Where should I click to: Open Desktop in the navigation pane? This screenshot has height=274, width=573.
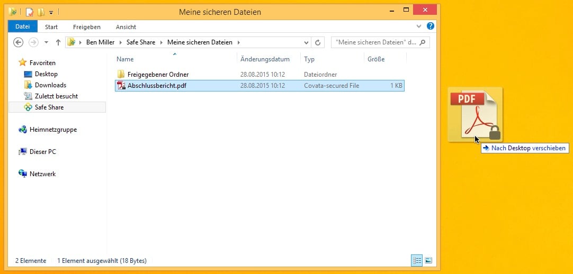coord(46,74)
